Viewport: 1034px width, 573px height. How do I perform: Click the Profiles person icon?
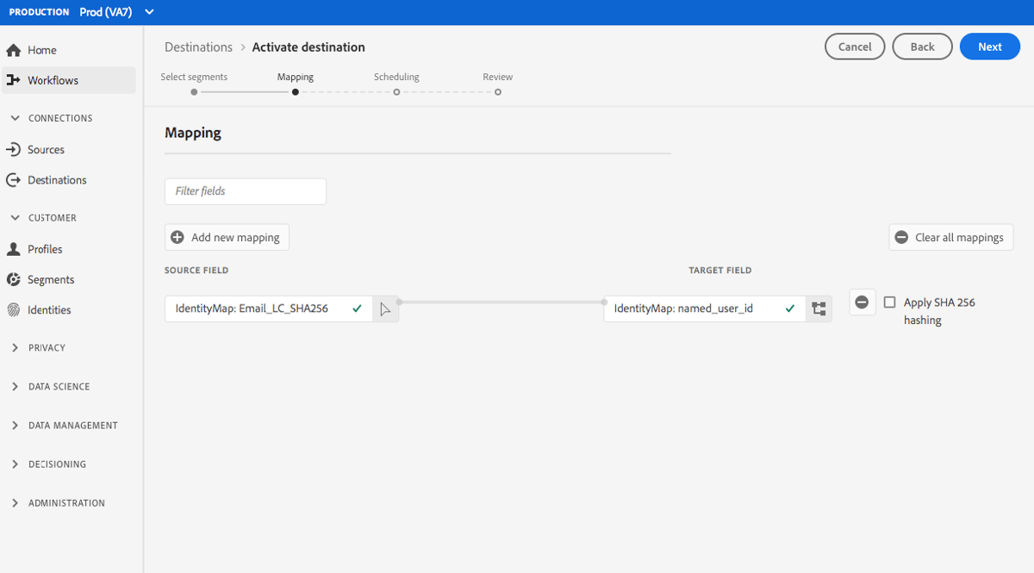point(12,249)
